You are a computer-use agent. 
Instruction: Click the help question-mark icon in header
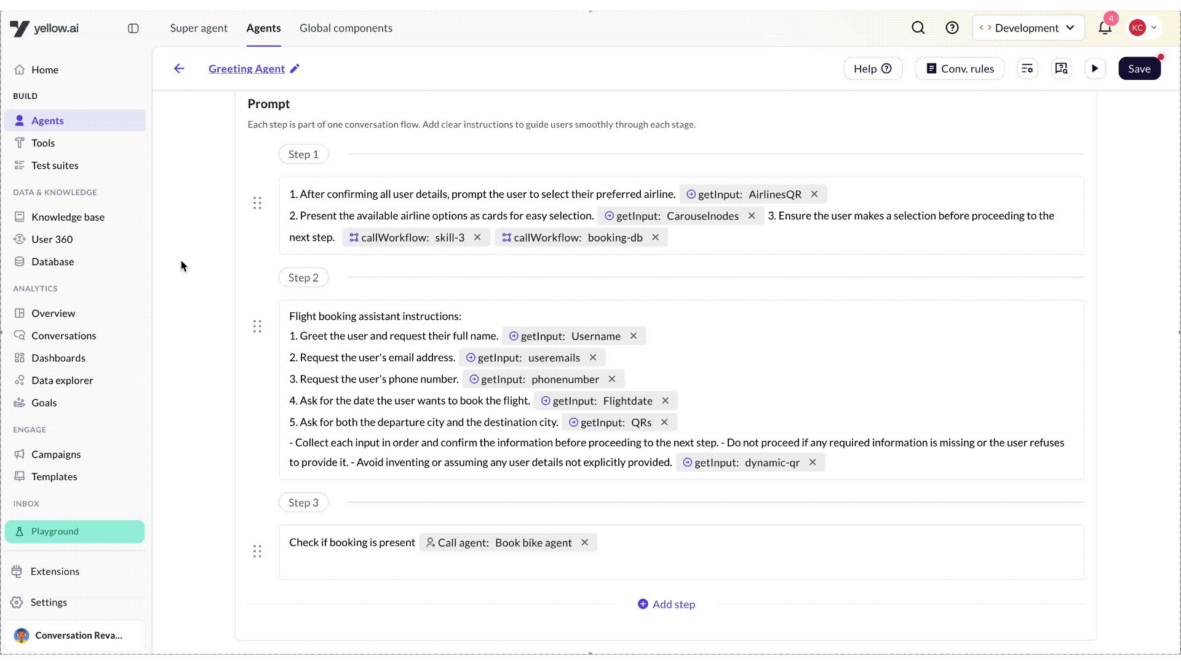[x=952, y=28]
